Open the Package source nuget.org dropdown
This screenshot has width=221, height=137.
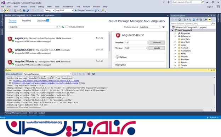point(159,27)
